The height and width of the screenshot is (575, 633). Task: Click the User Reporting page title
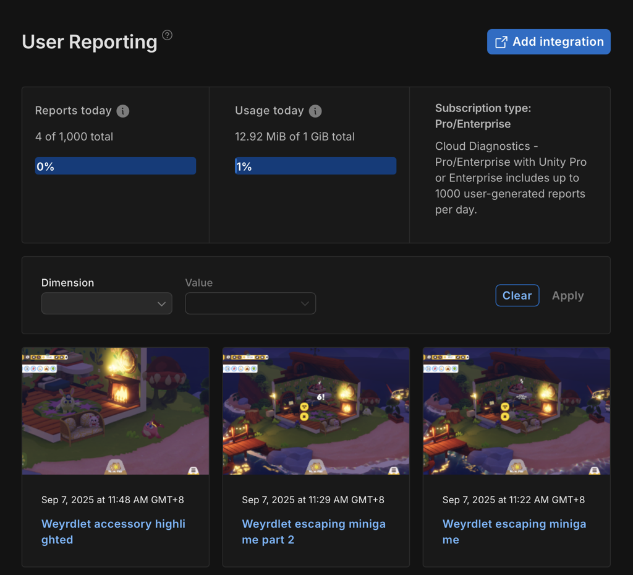click(x=90, y=42)
